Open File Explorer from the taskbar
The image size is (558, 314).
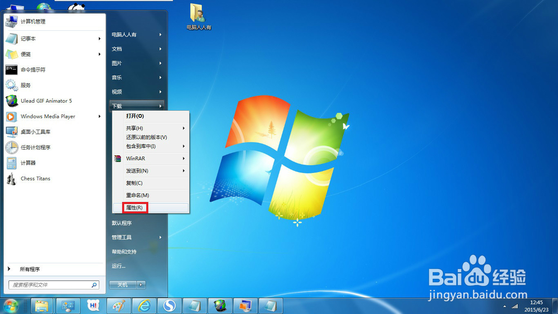click(42, 306)
